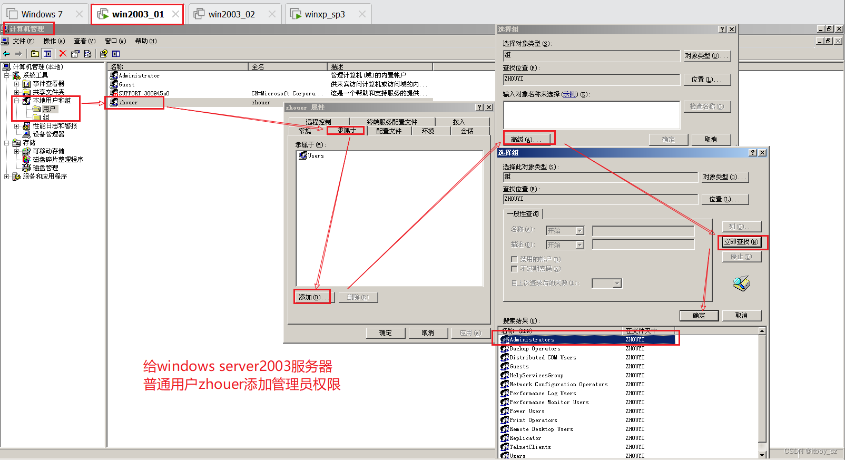Click the object names text input box
Image resolution: width=845 pixels, height=460 pixels.
coord(592,114)
